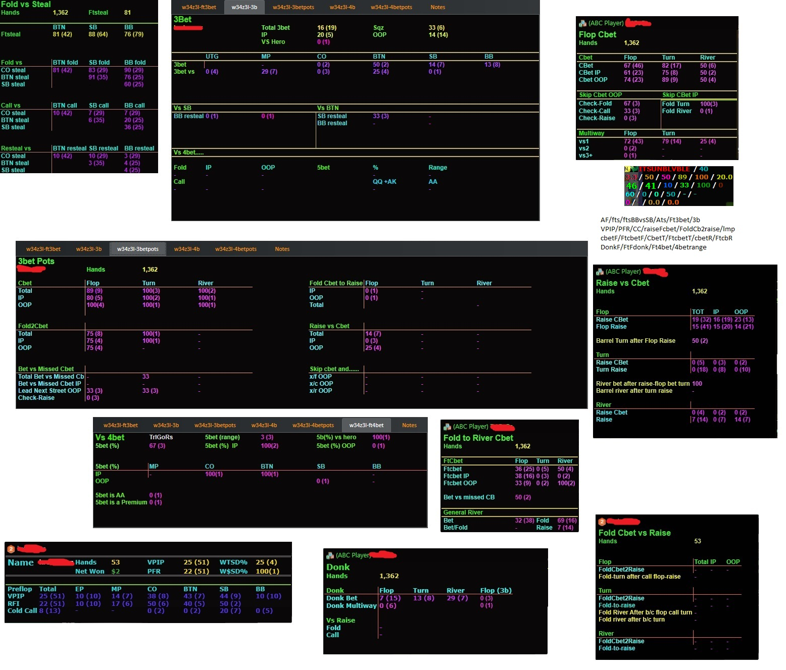Screen dimensions: 786x670
Task: Click the 'Skip Cbet OOP' section header
Action: tap(601, 95)
